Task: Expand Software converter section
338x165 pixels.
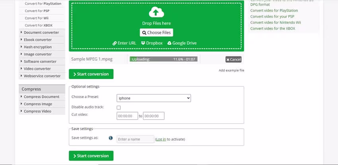Action: tap(42, 61)
